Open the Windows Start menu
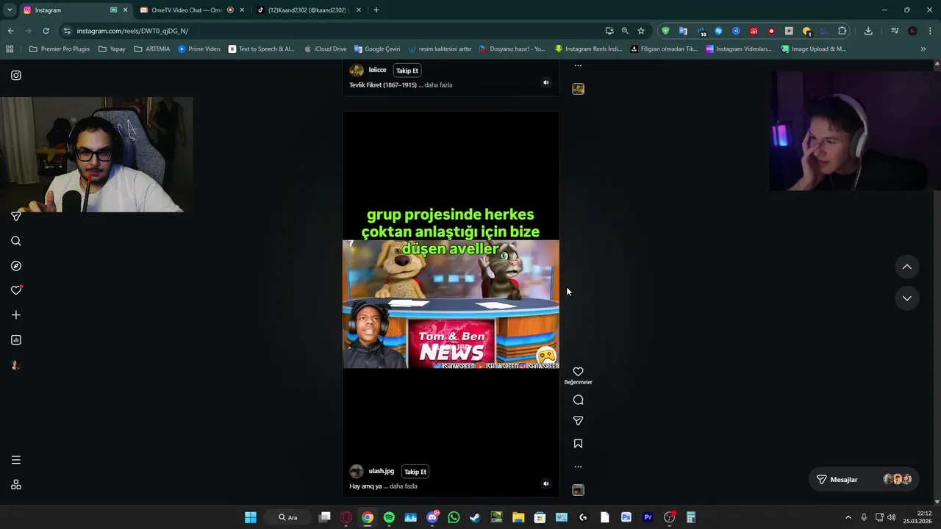The image size is (941, 529). pos(251,517)
